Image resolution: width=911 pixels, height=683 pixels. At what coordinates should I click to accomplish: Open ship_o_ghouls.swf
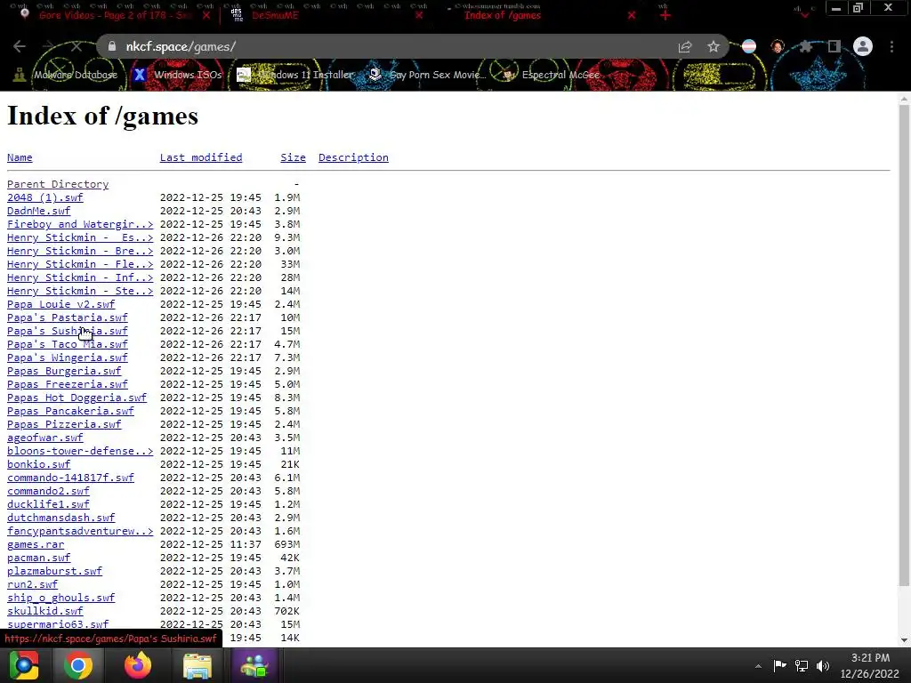[x=61, y=599]
